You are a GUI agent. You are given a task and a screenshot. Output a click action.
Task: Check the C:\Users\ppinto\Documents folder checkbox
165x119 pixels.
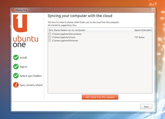pyautogui.click(x=50, y=34)
